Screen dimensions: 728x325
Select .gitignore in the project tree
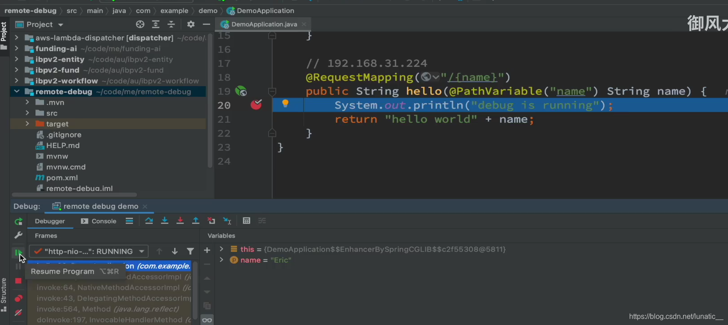[x=58, y=134]
